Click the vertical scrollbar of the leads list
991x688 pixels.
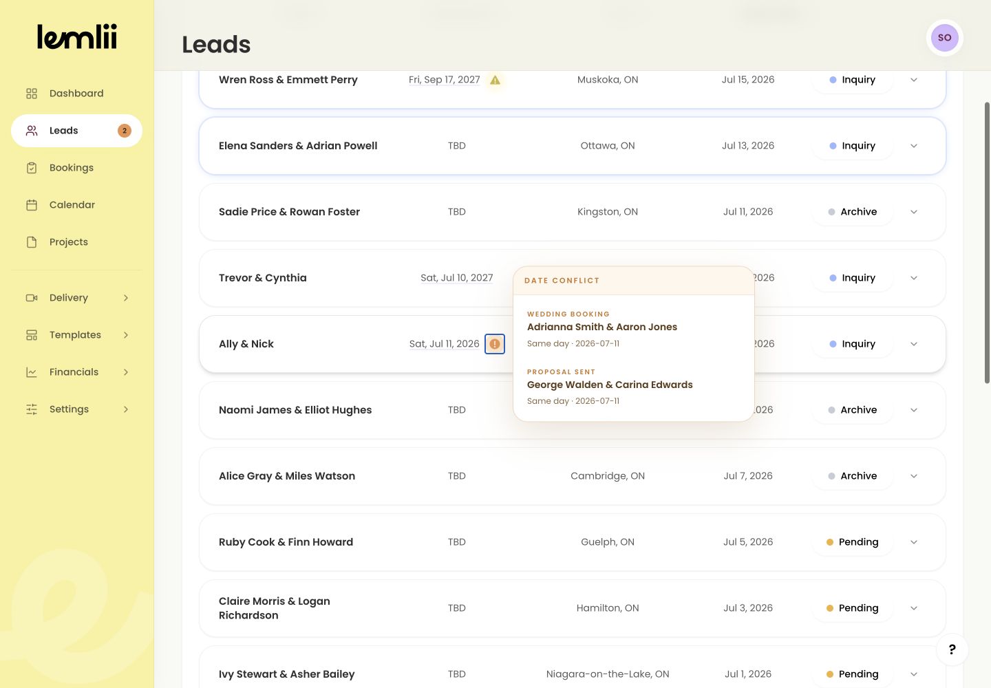(987, 243)
